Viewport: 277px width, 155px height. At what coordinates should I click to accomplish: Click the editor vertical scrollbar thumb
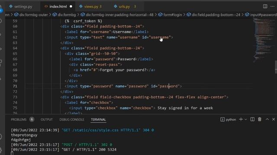[276, 67]
